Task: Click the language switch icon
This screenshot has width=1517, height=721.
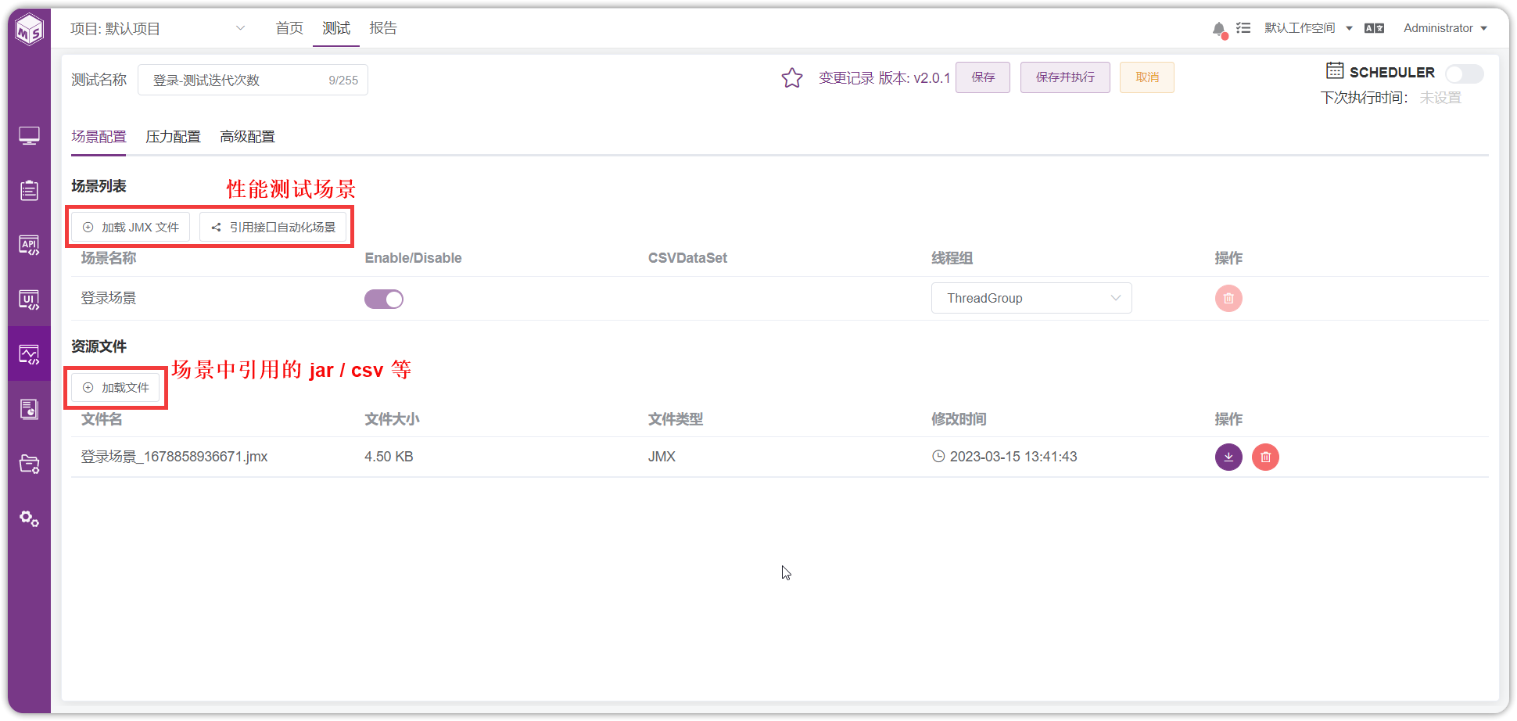Action: [x=1374, y=28]
